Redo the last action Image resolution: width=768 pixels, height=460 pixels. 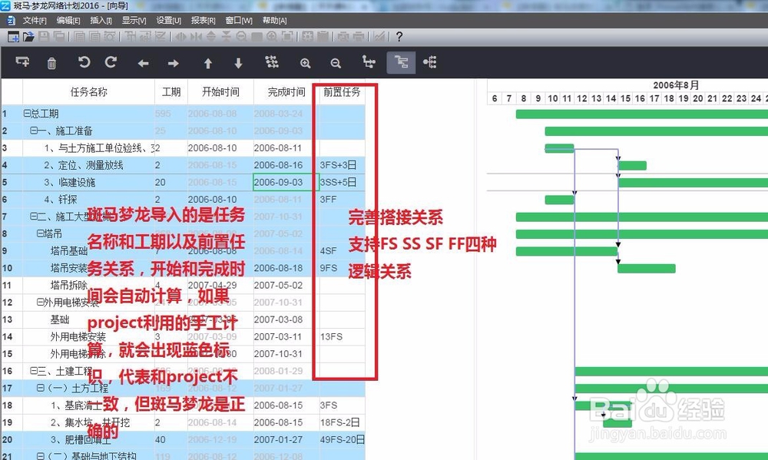coord(111,62)
